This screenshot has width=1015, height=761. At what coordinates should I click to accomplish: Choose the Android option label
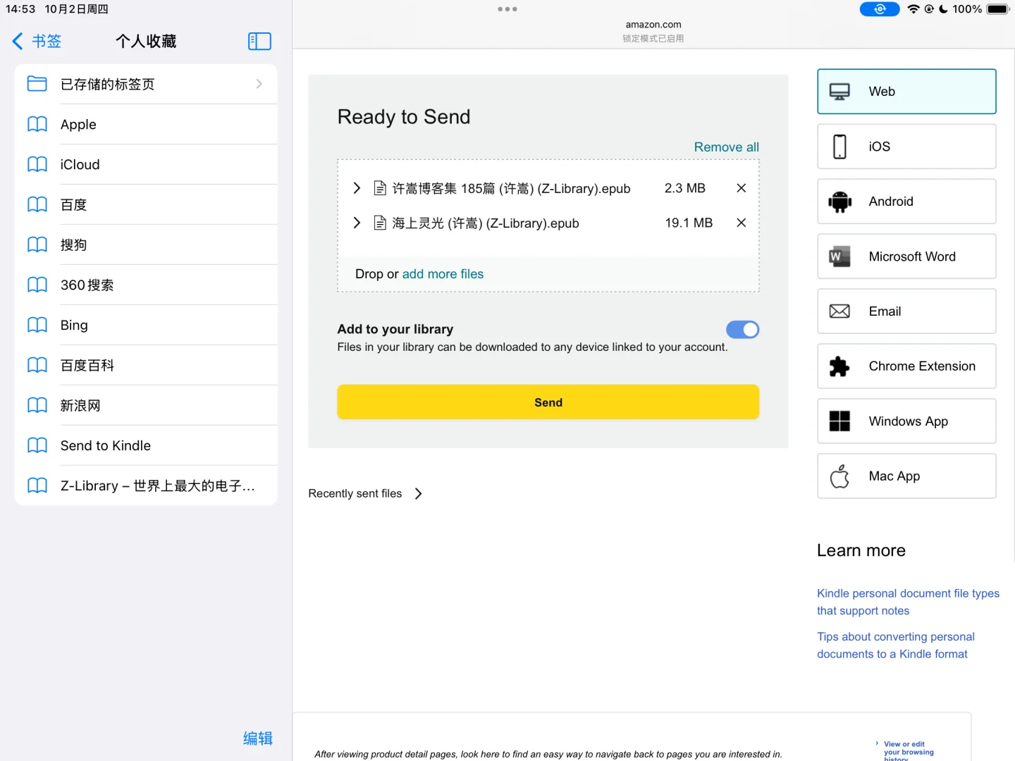pos(891,202)
